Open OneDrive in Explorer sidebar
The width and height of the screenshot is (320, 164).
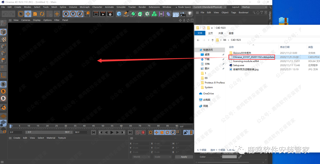point(208,94)
